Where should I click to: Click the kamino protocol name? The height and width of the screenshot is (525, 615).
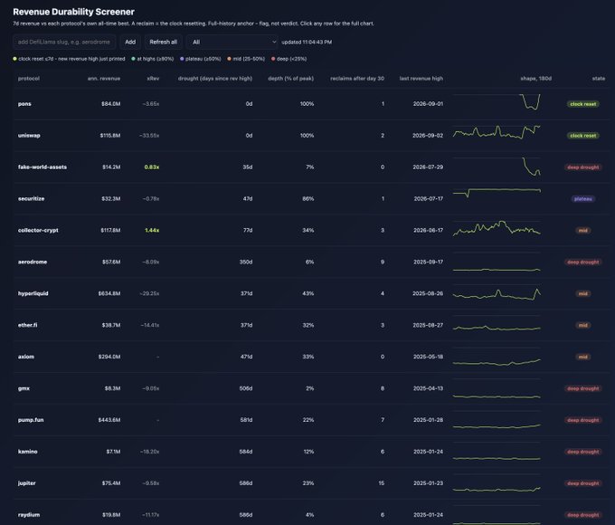click(x=27, y=452)
